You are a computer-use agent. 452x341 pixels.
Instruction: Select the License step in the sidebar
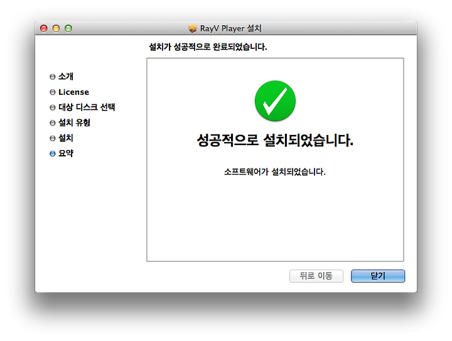tap(73, 92)
